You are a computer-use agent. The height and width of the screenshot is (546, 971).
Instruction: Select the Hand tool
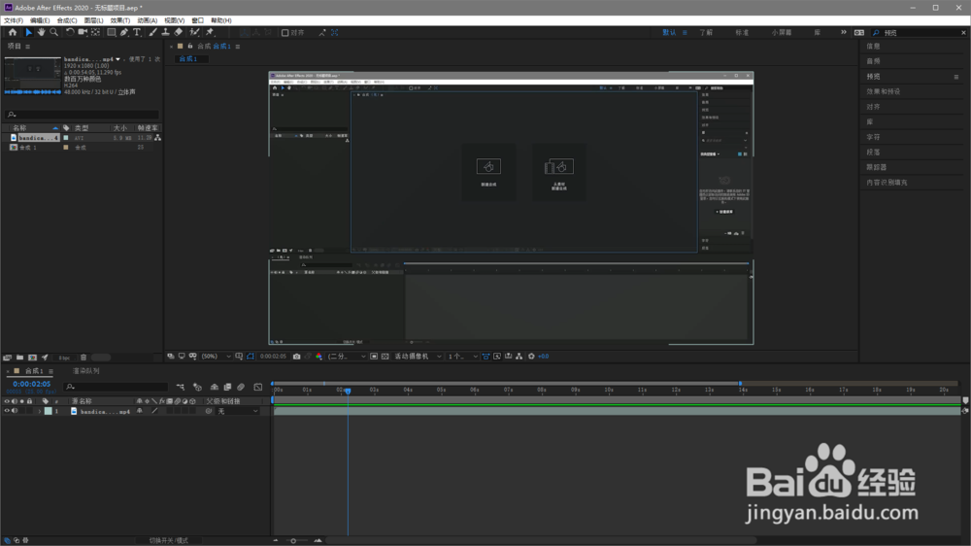pyautogui.click(x=41, y=32)
